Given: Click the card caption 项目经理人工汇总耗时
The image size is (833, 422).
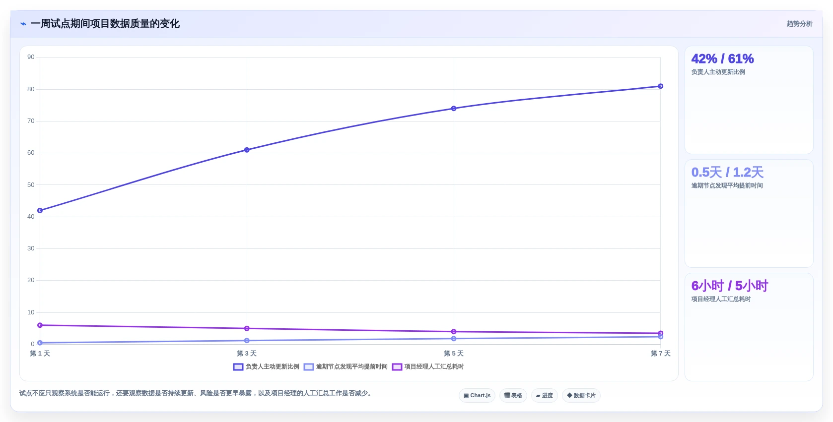Looking at the screenshot, I should click(721, 299).
